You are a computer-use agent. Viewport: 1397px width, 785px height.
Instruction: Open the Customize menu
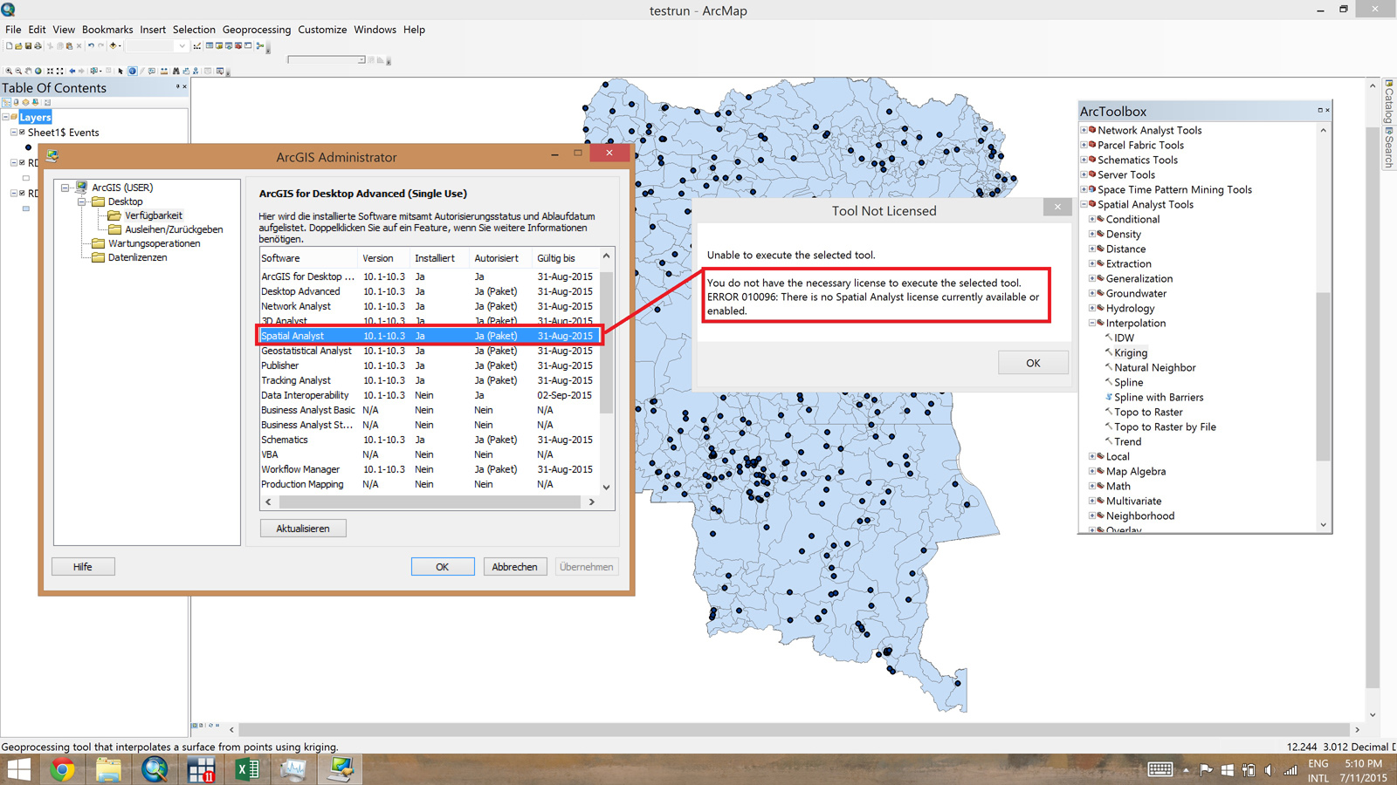(322, 30)
